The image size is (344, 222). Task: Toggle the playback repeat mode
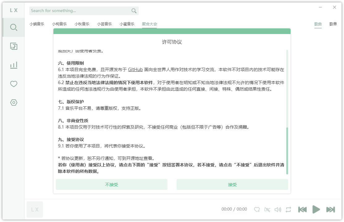coord(288,209)
